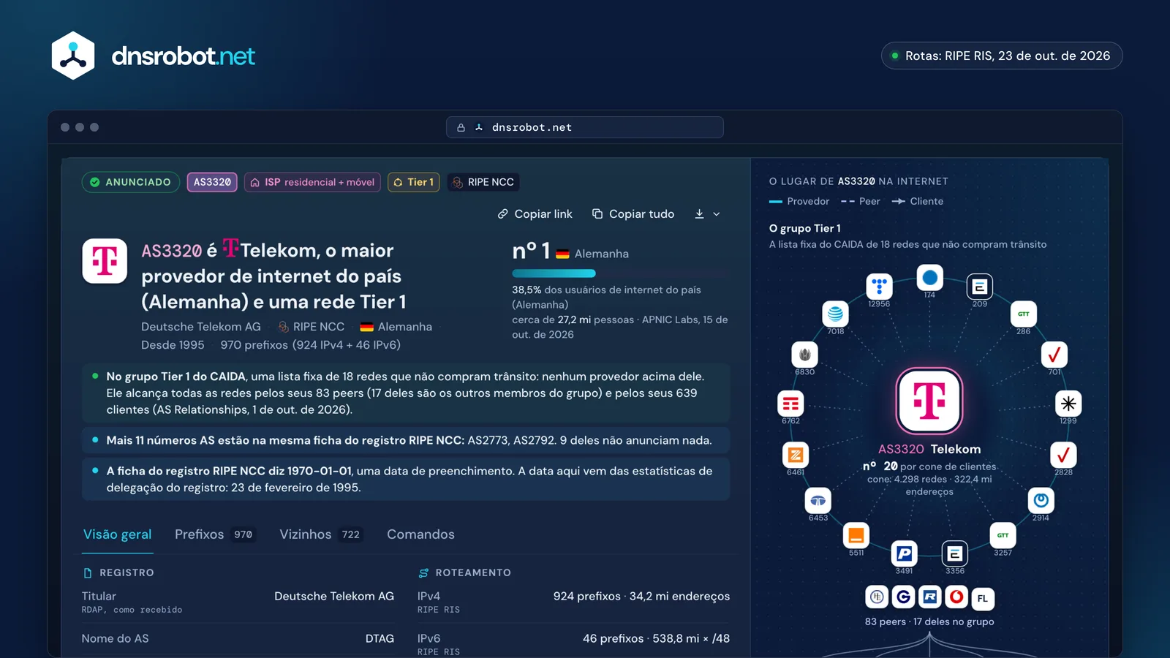The image size is (1170, 658).
Task: Select the AS3356 node icon
Action: pyautogui.click(x=955, y=553)
